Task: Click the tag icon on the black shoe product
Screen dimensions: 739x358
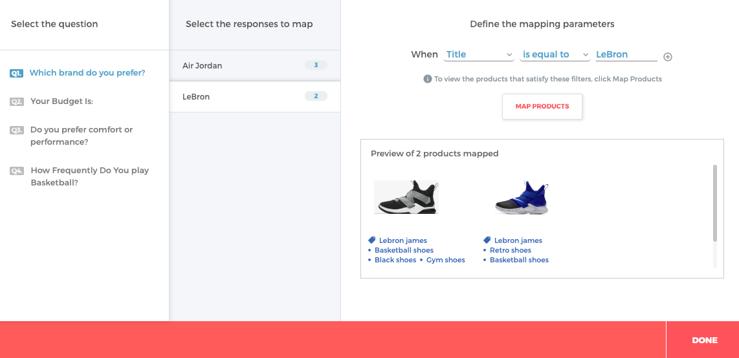Action: pos(372,240)
